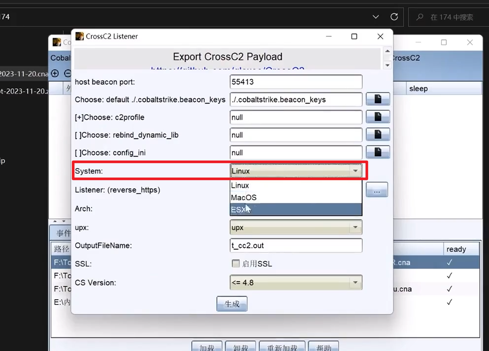Click the plus icon in Cobalt Strike toolbar
Screen dimensions: 489x351
(x=55, y=73)
